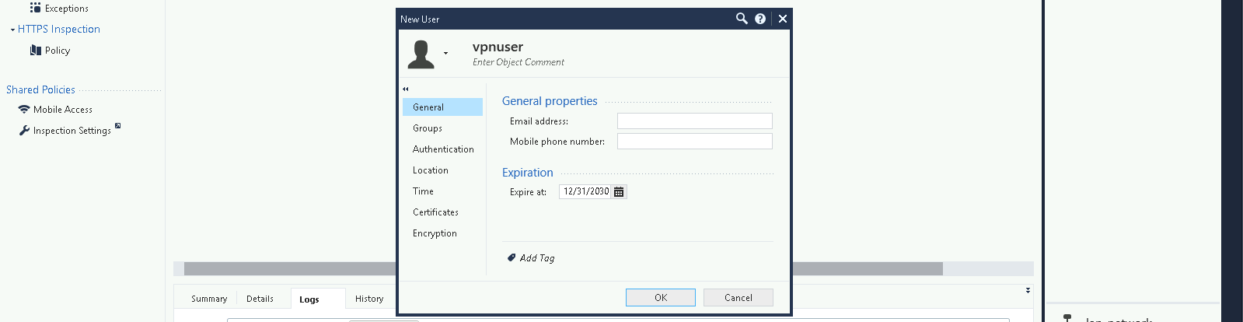Open Mobile Access shared policy
The width and height of the screenshot is (1243, 322).
(x=62, y=110)
